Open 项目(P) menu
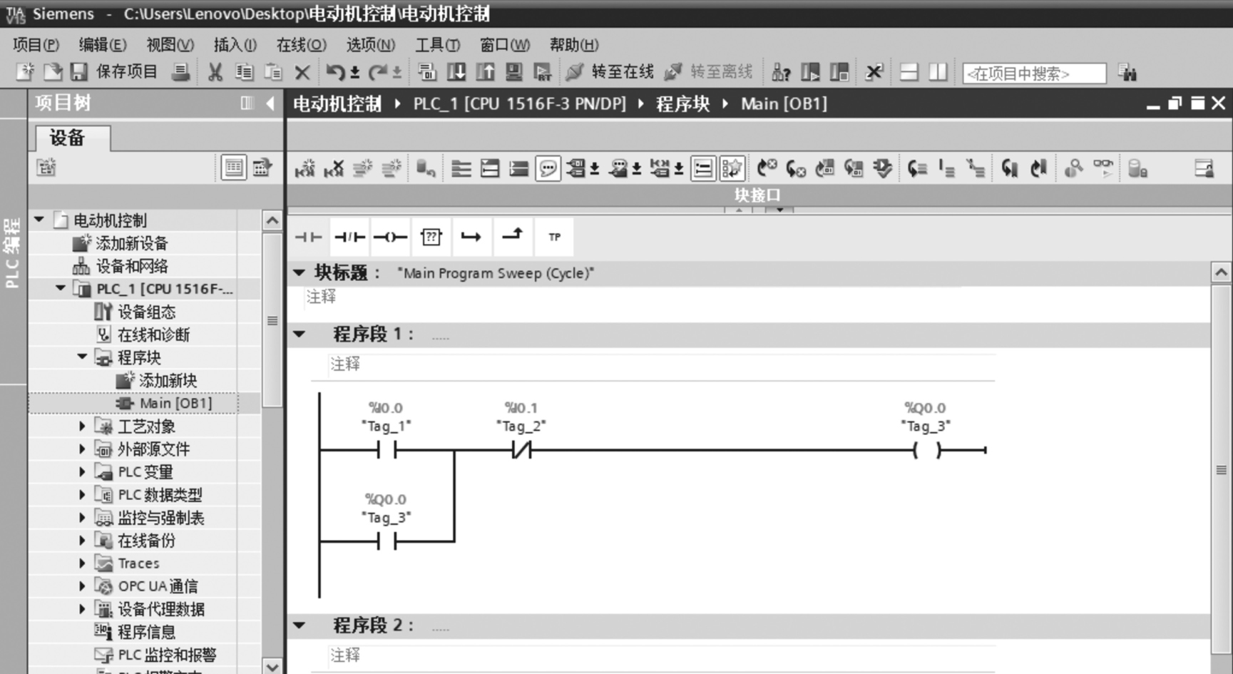Viewport: 1233px width, 674px height. click(x=36, y=45)
